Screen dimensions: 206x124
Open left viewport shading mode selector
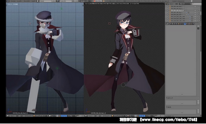coord(51,116)
